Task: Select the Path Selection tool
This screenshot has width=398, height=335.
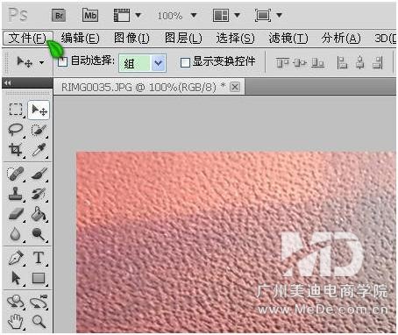Action: coord(16,278)
